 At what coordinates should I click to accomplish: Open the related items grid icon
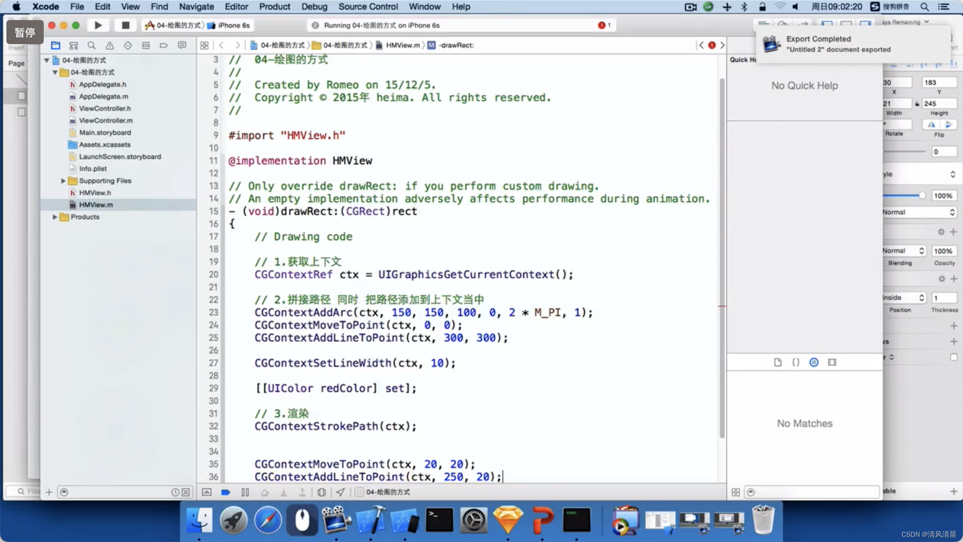click(204, 45)
